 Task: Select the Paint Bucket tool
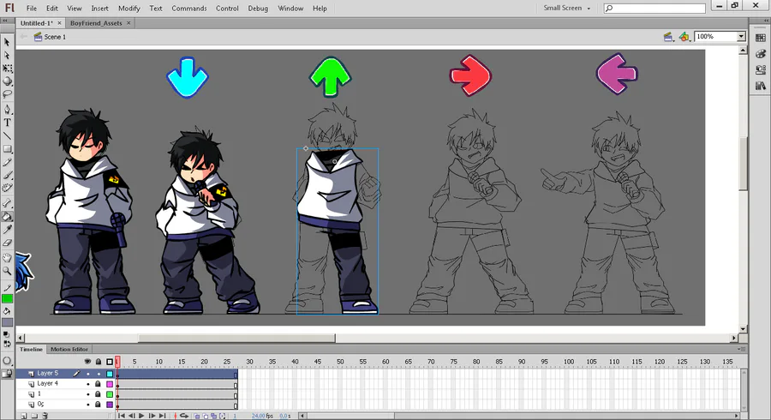pos(8,216)
